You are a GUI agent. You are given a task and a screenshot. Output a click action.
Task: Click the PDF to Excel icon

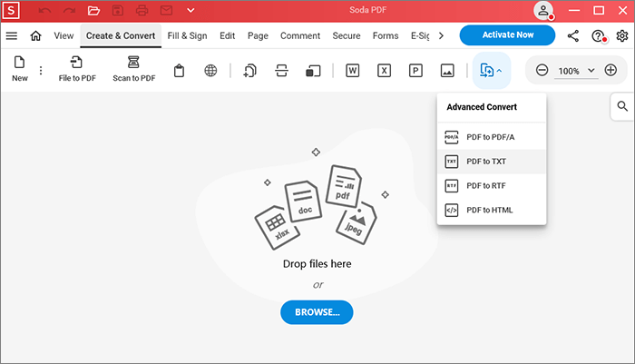tap(384, 71)
